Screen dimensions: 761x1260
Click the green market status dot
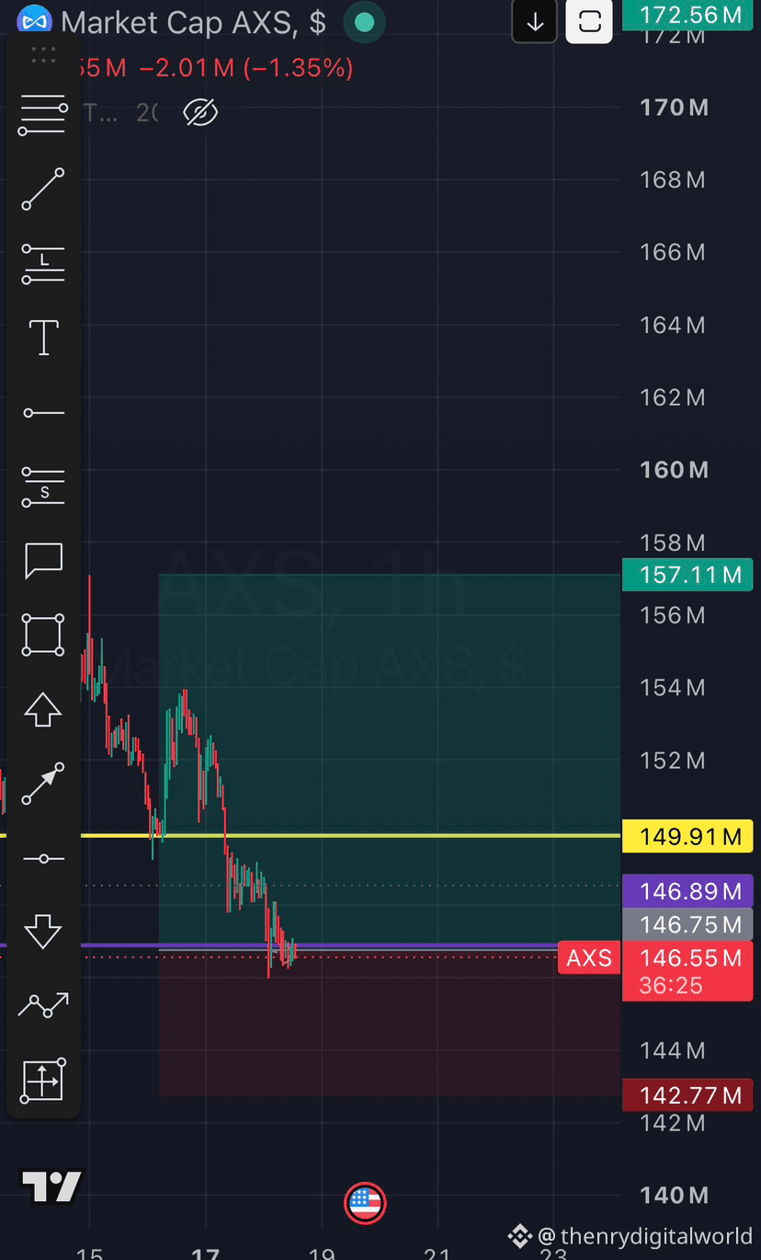[x=364, y=22]
